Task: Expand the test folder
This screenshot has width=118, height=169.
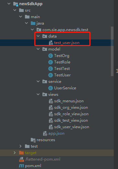Action: click(x=20, y=146)
